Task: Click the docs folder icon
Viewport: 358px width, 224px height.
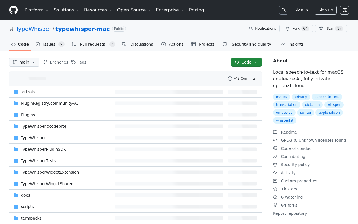Action: pos(16,195)
